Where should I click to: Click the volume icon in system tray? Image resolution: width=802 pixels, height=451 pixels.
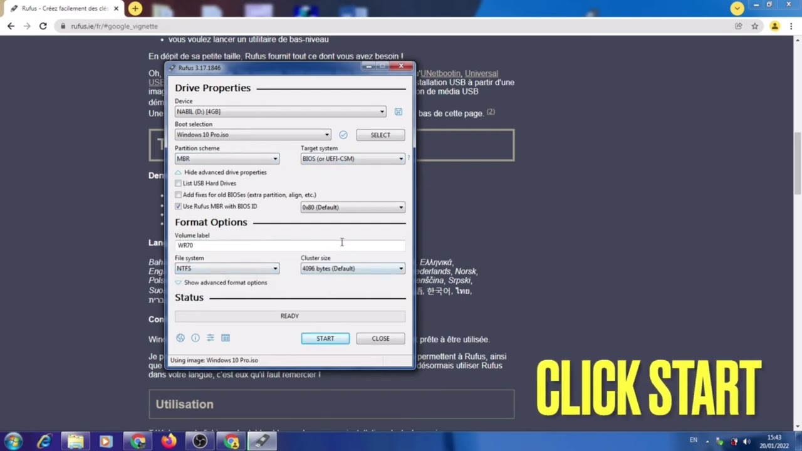(x=747, y=442)
